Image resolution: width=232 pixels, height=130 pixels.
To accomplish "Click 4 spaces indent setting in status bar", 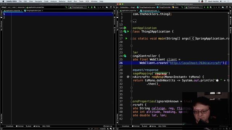I will click(103, 129).
